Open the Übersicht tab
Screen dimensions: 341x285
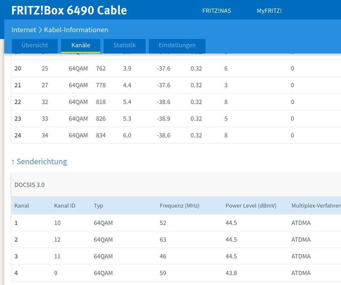34,46
